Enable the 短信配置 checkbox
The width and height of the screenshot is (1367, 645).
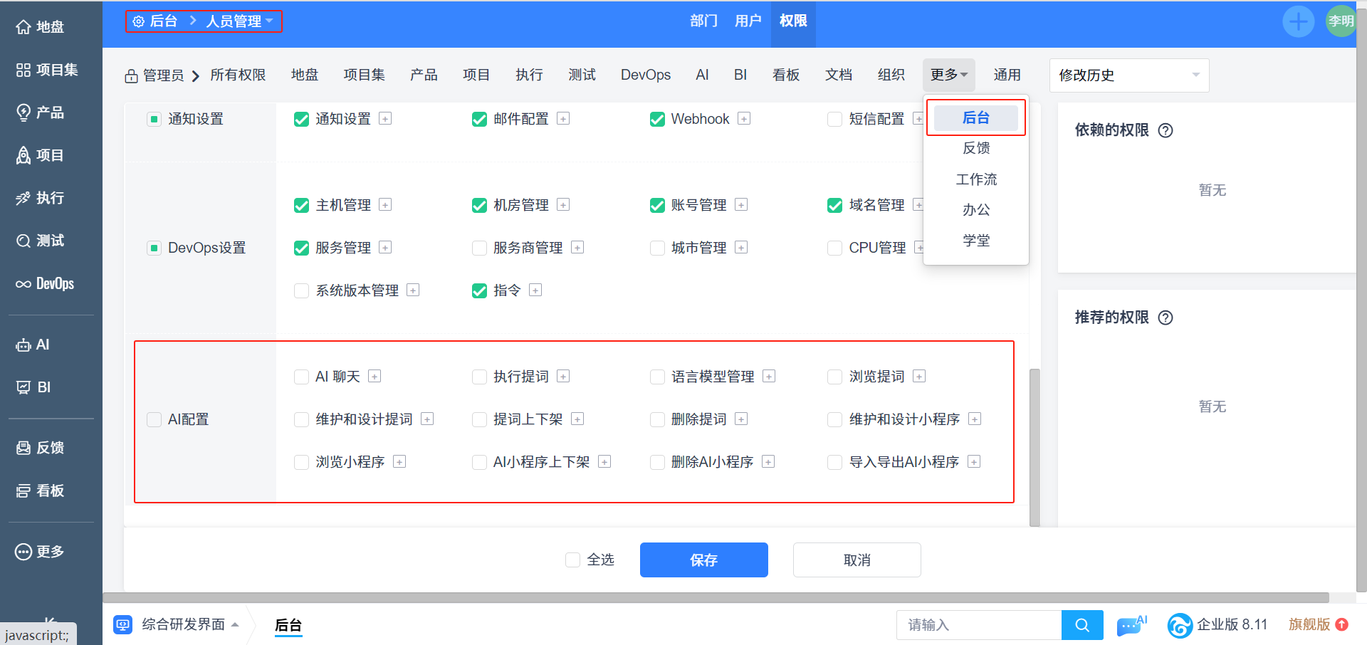[x=834, y=119]
